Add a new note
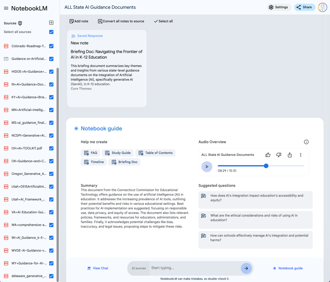Viewport: 330px width, 282px height. 79,21
